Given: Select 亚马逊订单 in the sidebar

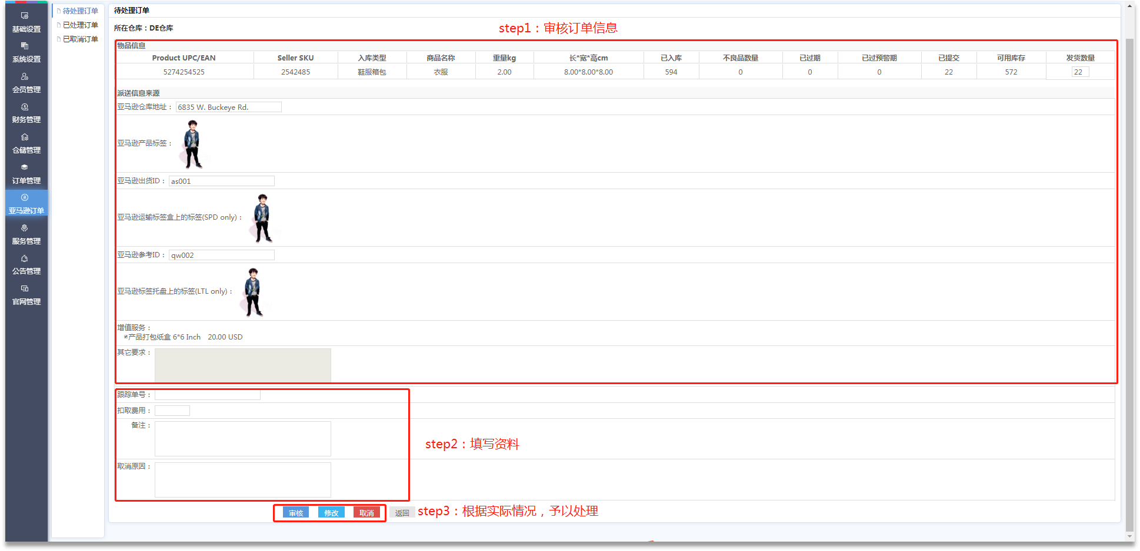Looking at the screenshot, I should tap(26, 204).
